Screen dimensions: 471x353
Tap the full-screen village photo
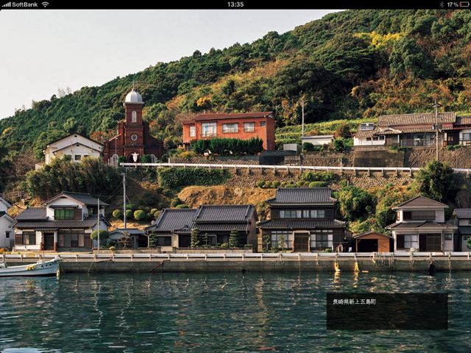tap(235, 182)
